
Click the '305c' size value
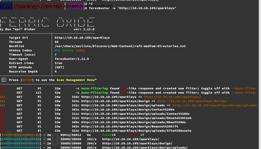(75, 127)
